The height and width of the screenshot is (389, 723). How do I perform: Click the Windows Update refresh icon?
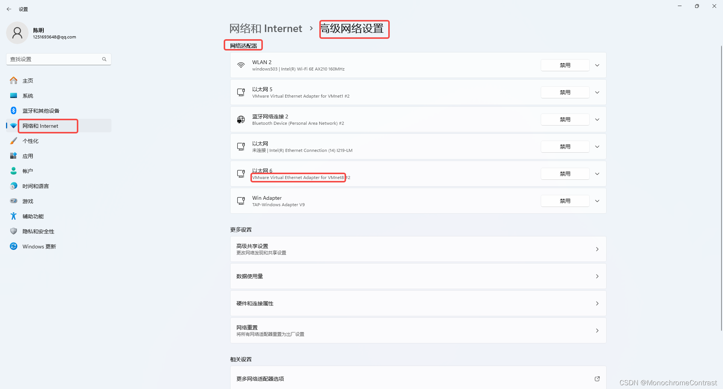pyautogui.click(x=14, y=246)
